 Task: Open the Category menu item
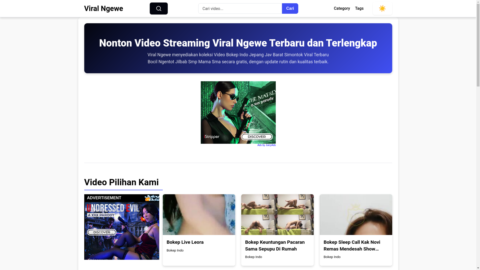342,8
